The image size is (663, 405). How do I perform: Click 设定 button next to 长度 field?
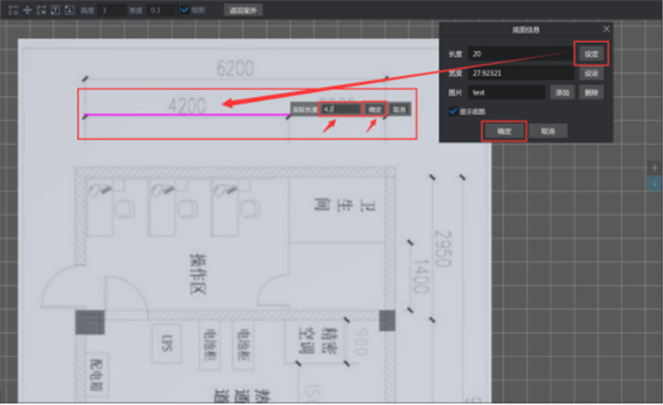[590, 54]
